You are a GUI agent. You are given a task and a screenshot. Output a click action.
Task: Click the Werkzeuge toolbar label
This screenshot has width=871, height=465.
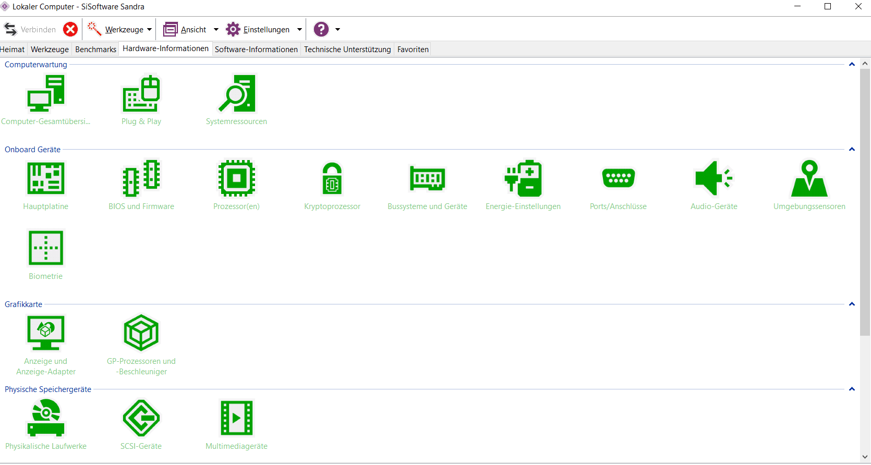pos(124,30)
